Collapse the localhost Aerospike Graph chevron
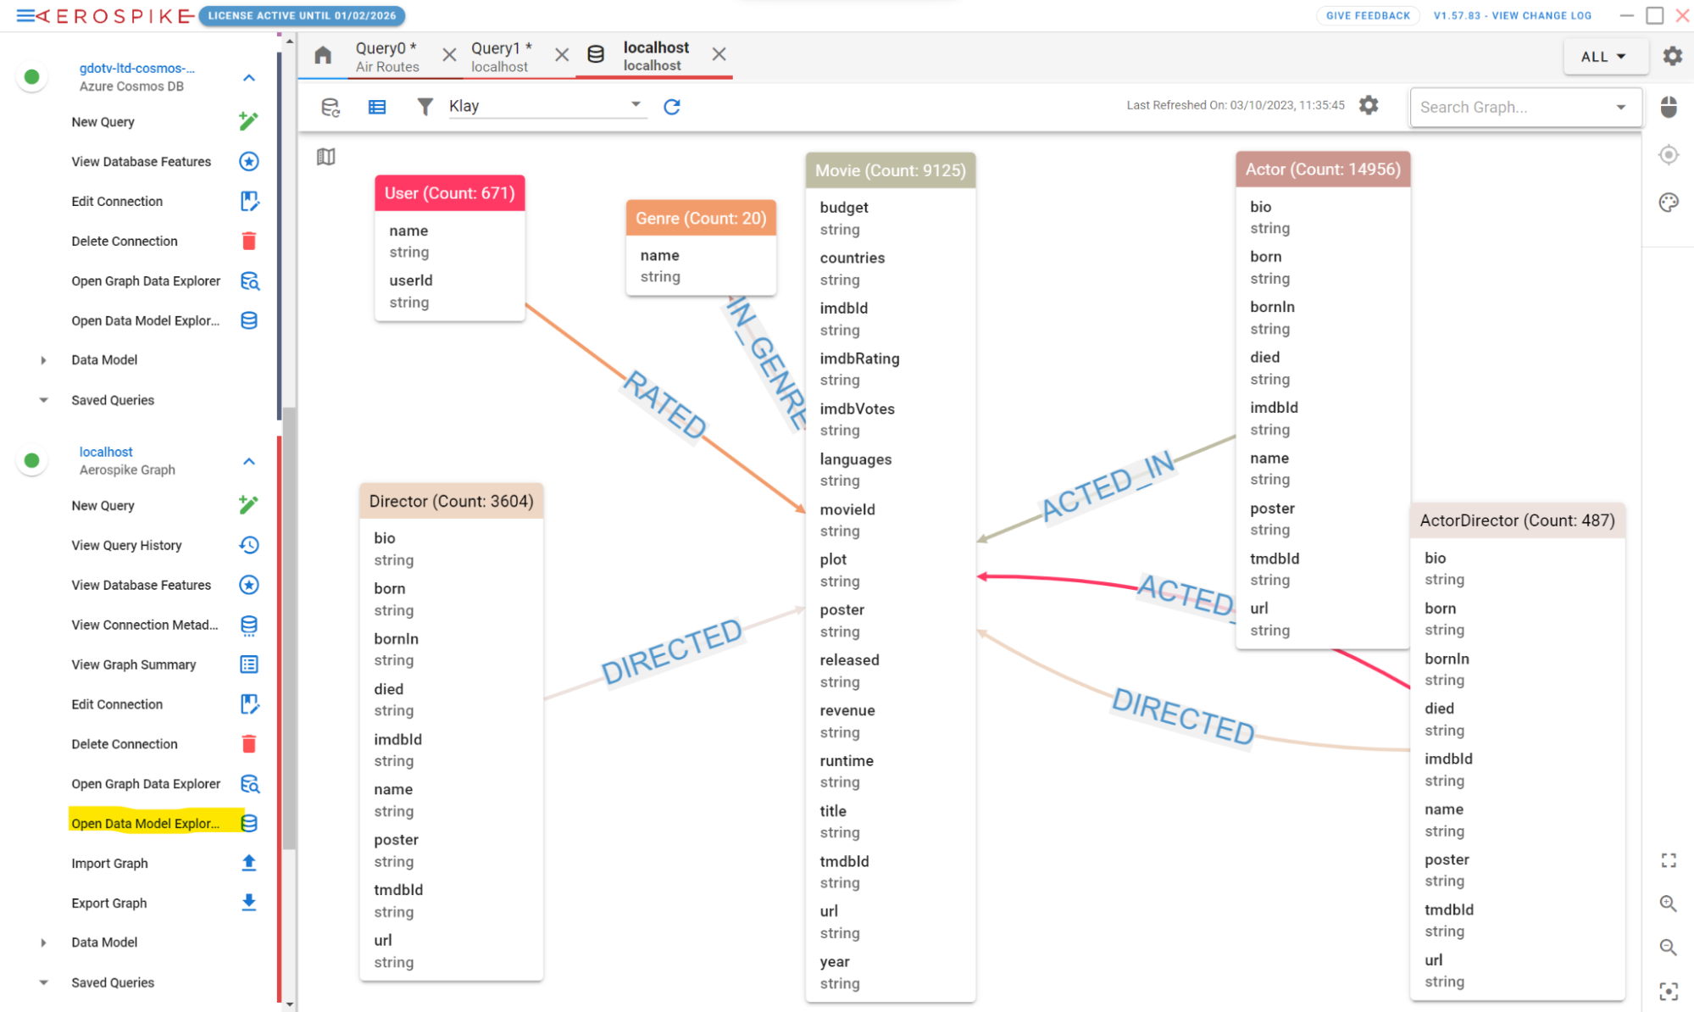Viewport: 1694px width, 1012px height. (249, 461)
